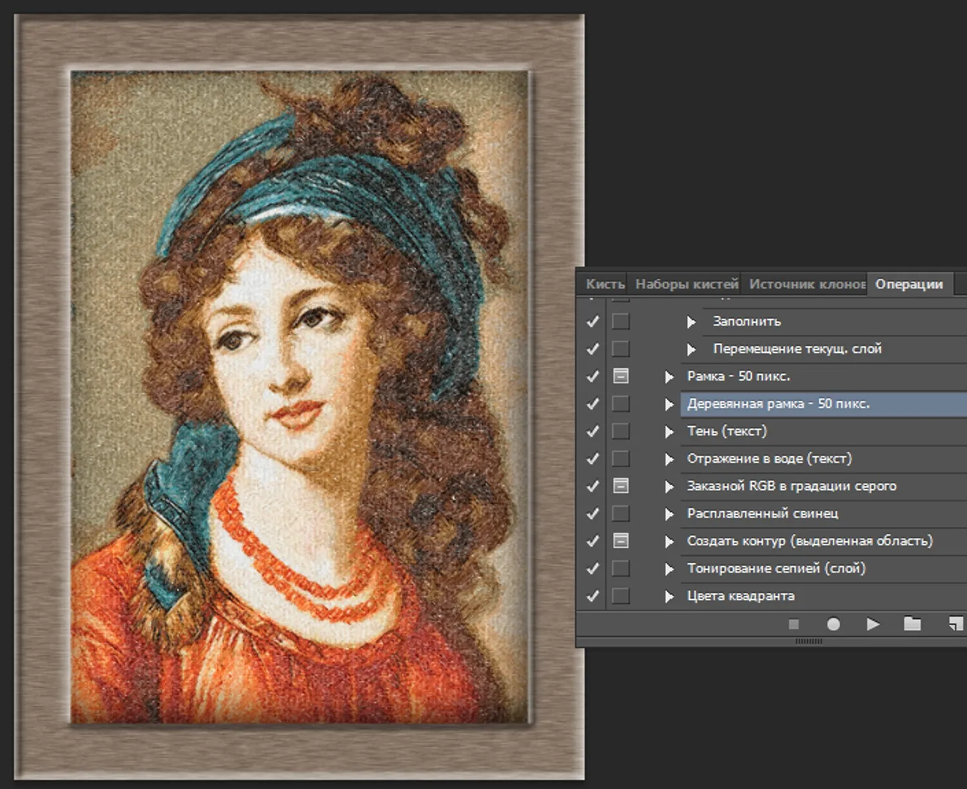Expand Заказной RGB в градации серого action
This screenshot has width=967, height=789.
point(669,486)
